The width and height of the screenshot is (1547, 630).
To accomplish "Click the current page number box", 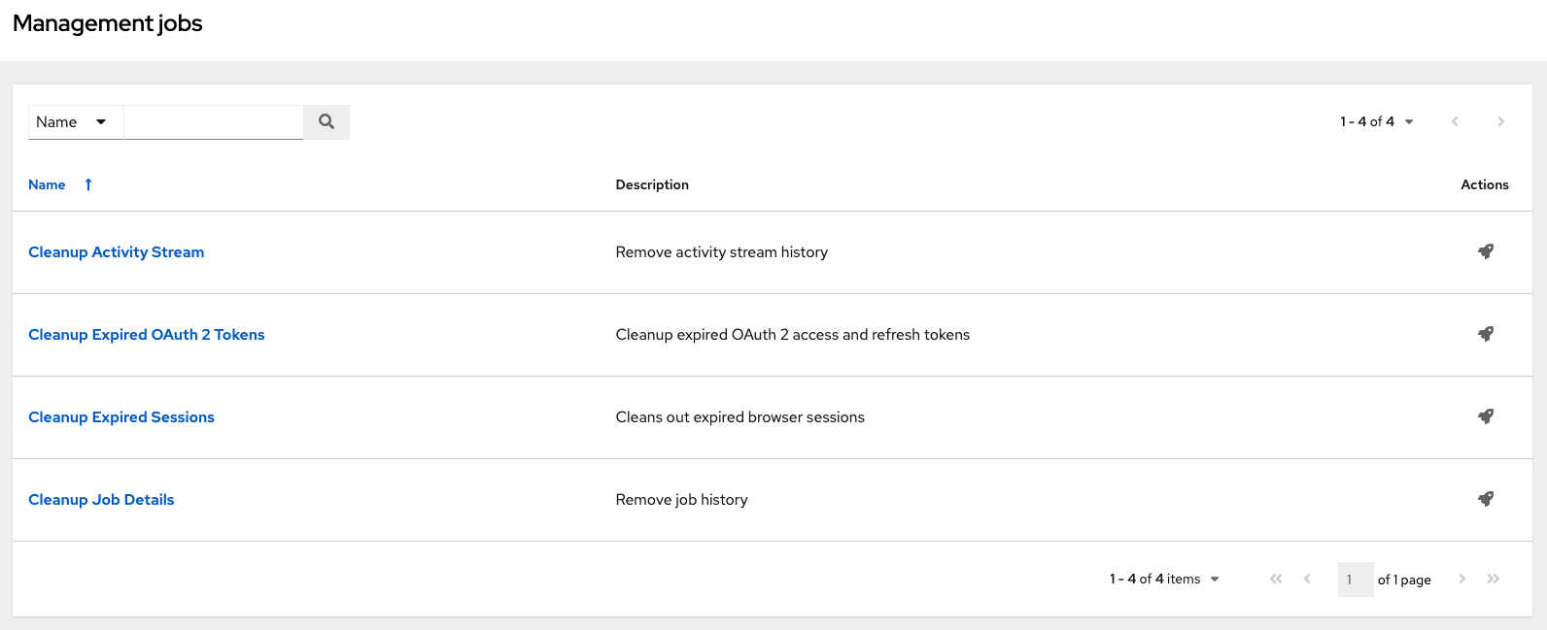I will click(x=1355, y=579).
